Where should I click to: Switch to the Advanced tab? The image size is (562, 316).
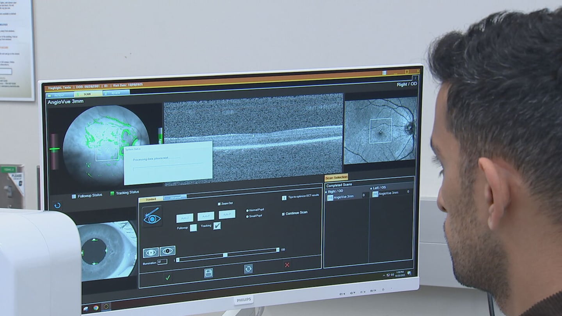(175, 198)
